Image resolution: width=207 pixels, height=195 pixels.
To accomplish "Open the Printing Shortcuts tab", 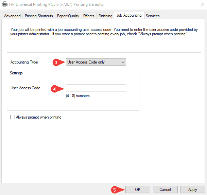I will click(x=39, y=16).
